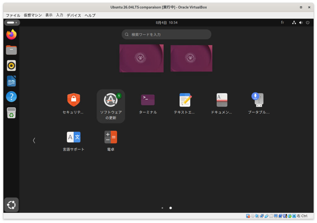The width and height of the screenshot is (317, 223).
Task: Click the mouse integration indicator in status bar
Action: (289, 216)
